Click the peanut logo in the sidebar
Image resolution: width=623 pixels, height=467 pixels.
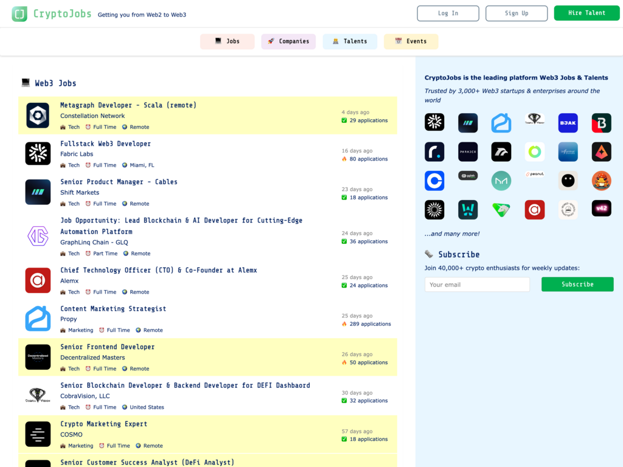pyautogui.click(x=534, y=175)
